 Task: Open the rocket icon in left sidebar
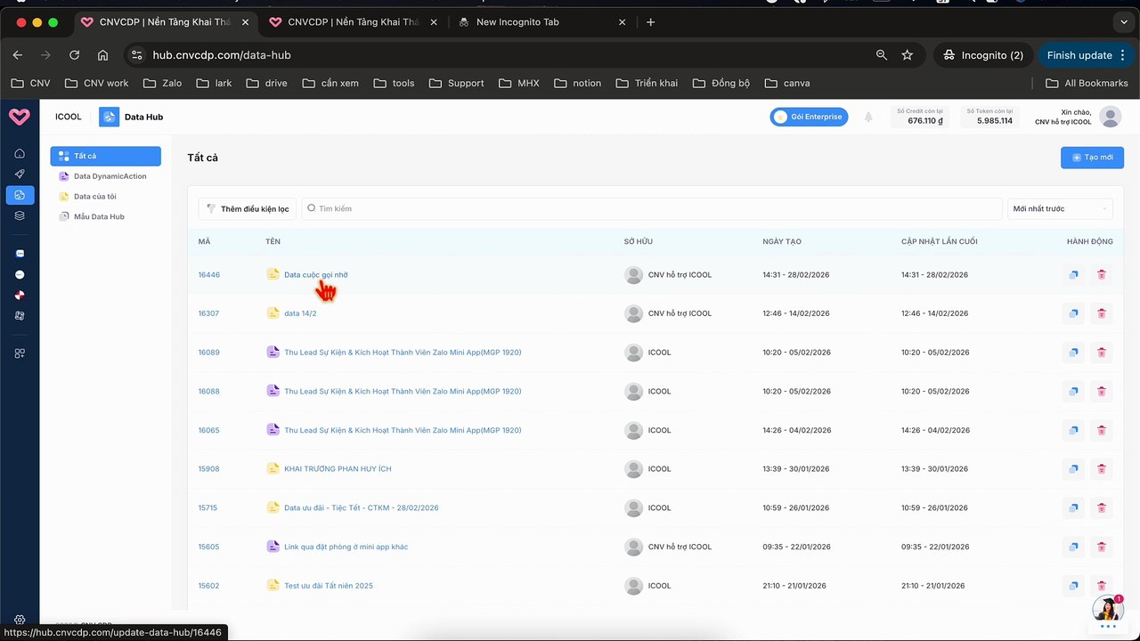20,174
